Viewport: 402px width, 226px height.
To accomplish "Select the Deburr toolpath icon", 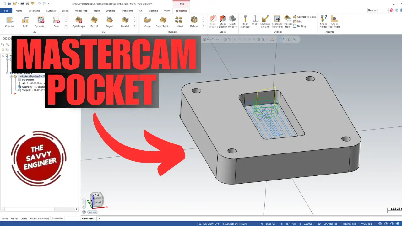I will (x=194, y=22).
